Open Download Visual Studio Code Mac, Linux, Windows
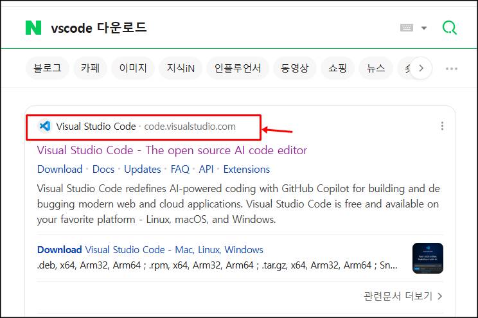Image resolution: width=478 pixels, height=318 pixels. pos(150,250)
